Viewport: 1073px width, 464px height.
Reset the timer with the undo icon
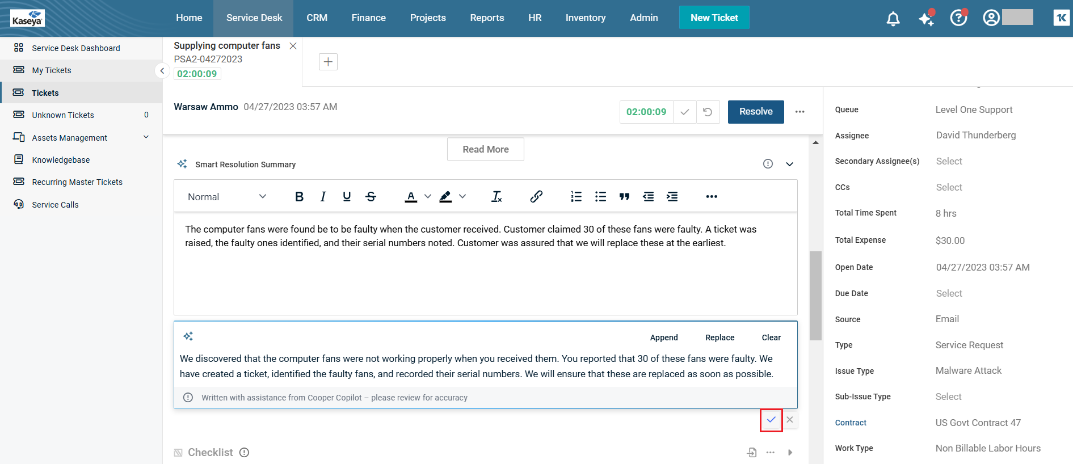pos(708,112)
